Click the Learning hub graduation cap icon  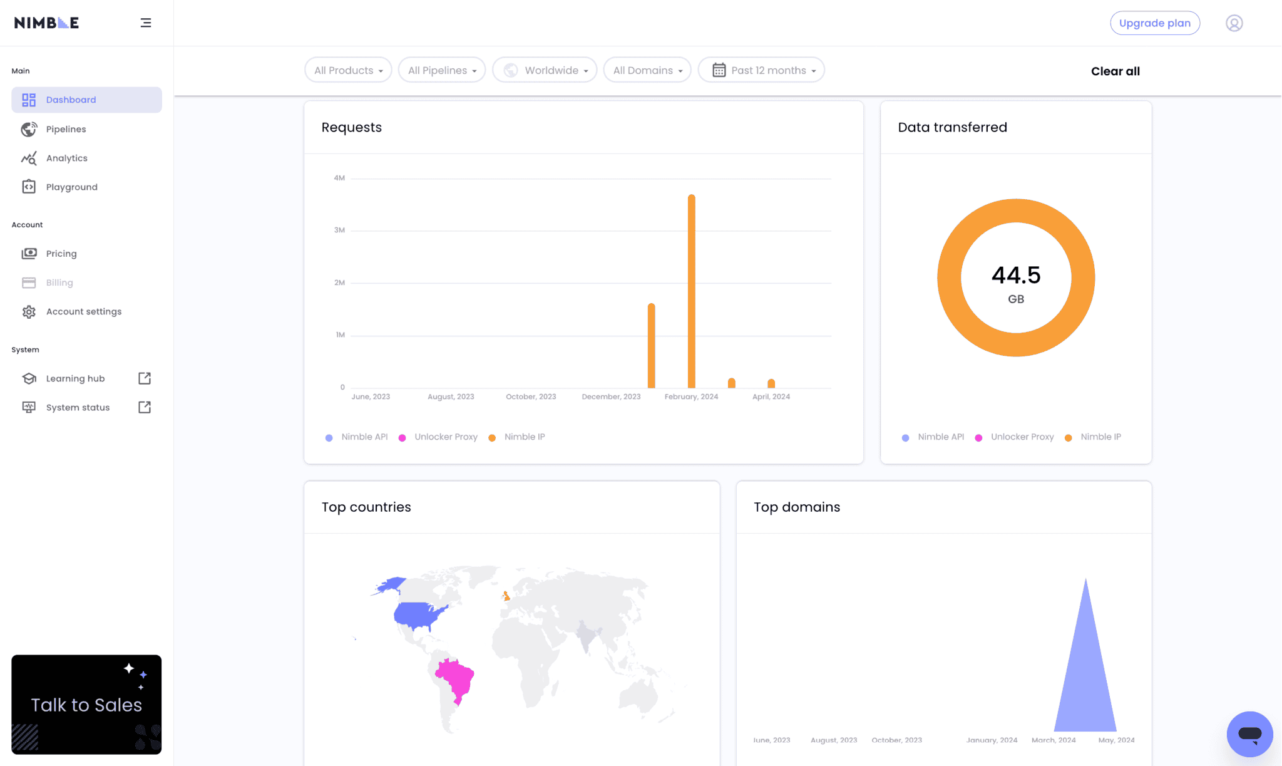(29, 378)
